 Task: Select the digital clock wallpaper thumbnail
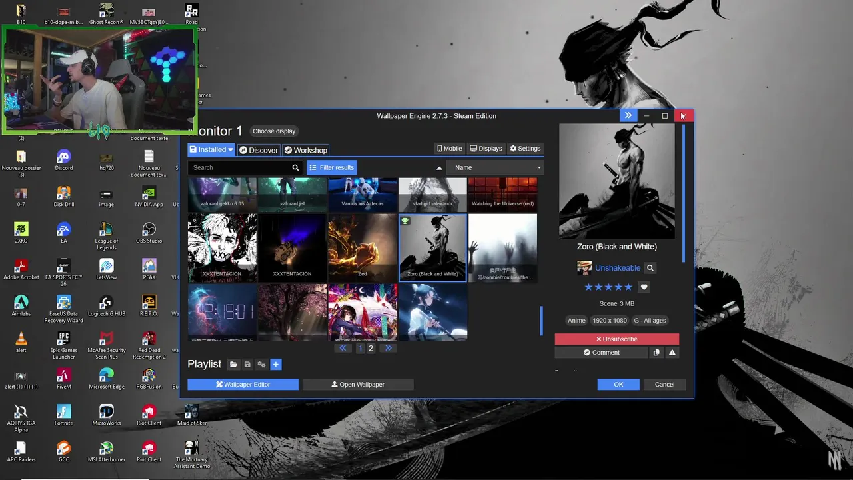point(222,312)
